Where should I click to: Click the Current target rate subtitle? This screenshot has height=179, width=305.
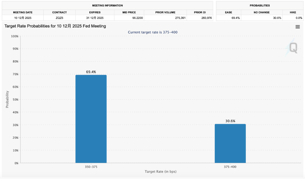pyautogui.click(x=153, y=32)
